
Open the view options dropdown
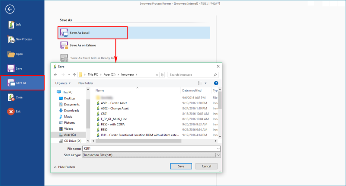(205, 83)
